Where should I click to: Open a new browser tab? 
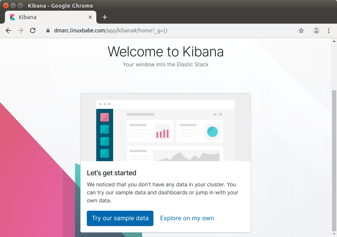click(x=105, y=17)
